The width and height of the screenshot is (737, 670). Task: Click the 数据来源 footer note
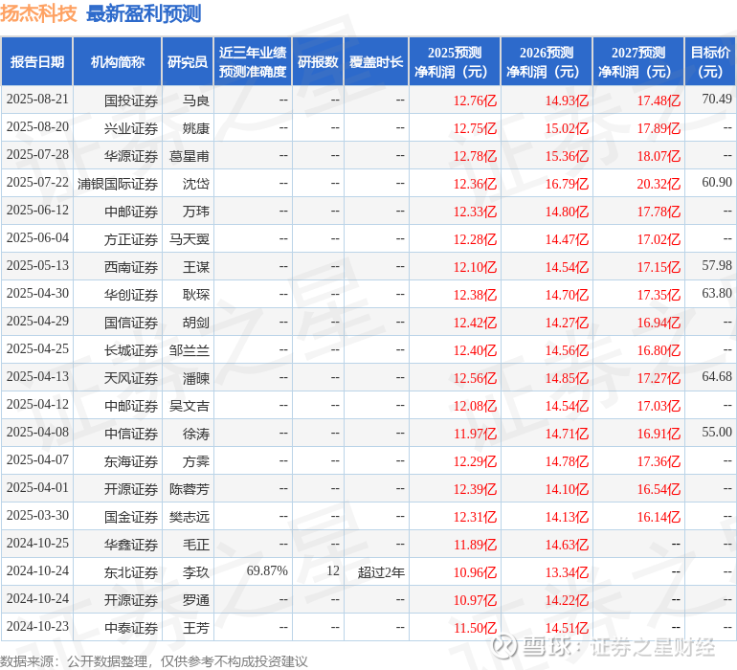[154, 661]
